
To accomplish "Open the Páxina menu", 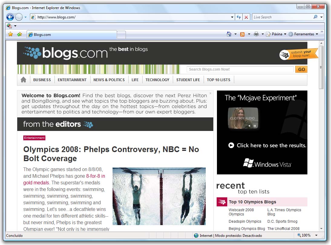I will 276,34.
